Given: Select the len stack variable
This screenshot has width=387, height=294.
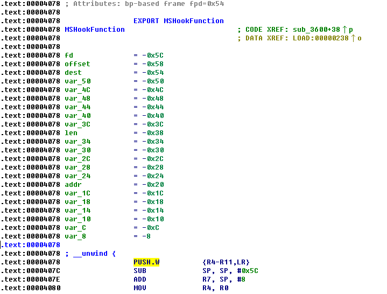Looking at the screenshot, I should [x=71, y=133].
